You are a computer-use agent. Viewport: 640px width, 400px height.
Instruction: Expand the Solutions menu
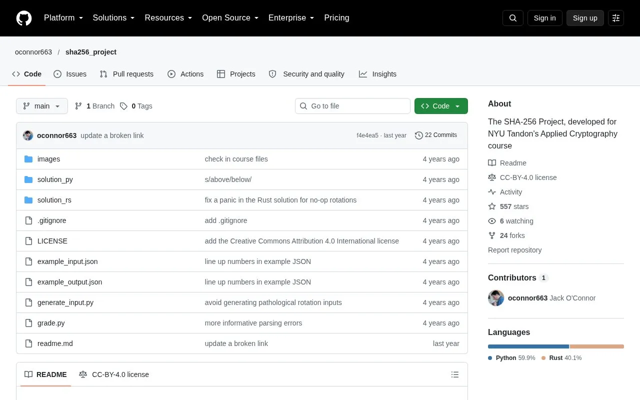tap(114, 18)
